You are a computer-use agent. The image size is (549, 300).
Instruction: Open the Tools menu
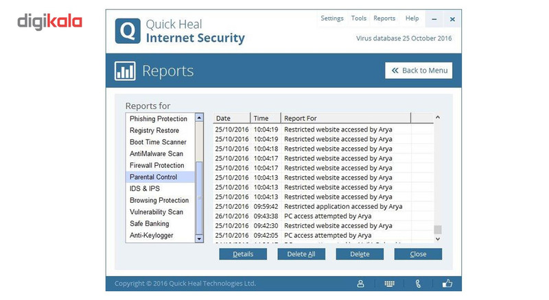(x=358, y=18)
